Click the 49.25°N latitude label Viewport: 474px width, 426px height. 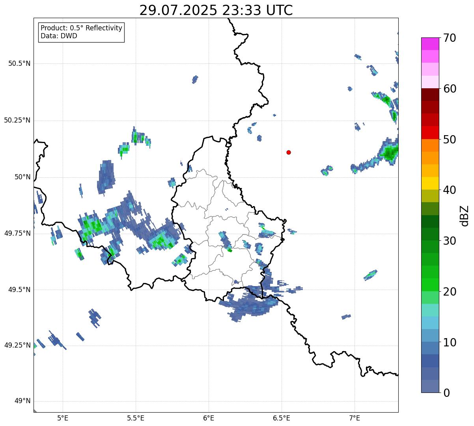point(17,345)
